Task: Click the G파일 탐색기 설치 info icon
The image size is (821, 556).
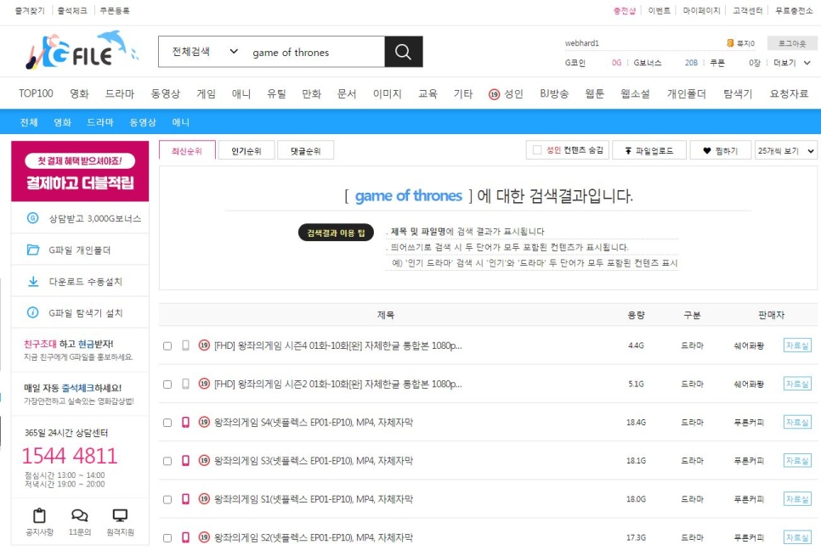Action: [x=32, y=312]
